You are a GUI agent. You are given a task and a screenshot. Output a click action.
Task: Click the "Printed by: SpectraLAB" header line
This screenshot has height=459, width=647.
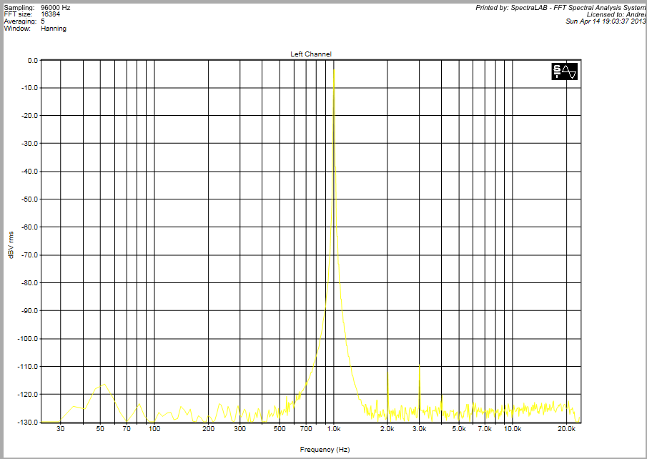point(560,7)
